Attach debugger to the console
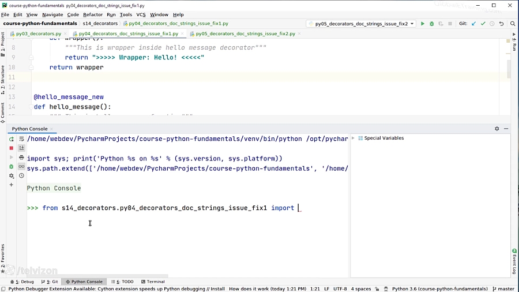Viewport: 519px width, 292px height. point(11,167)
